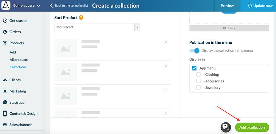
Task: Select All products in the sidebar
Action: 18,60
